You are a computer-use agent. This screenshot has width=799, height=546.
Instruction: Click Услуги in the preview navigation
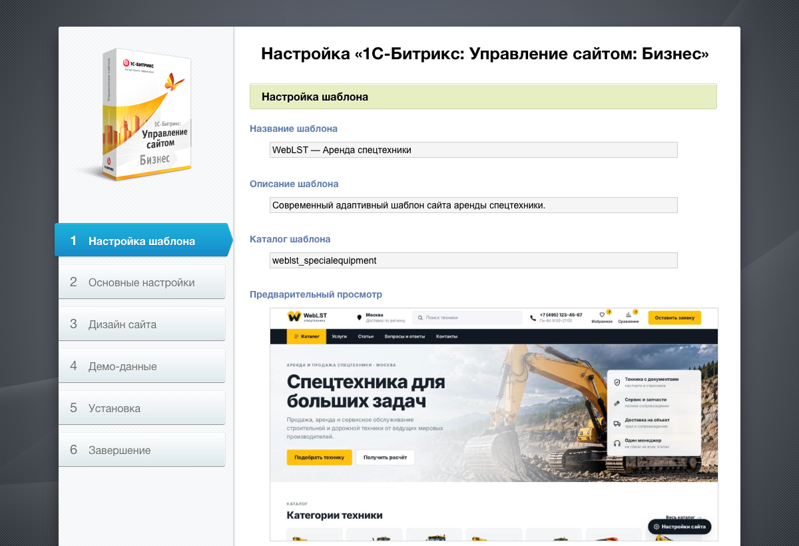click(339, 337)
